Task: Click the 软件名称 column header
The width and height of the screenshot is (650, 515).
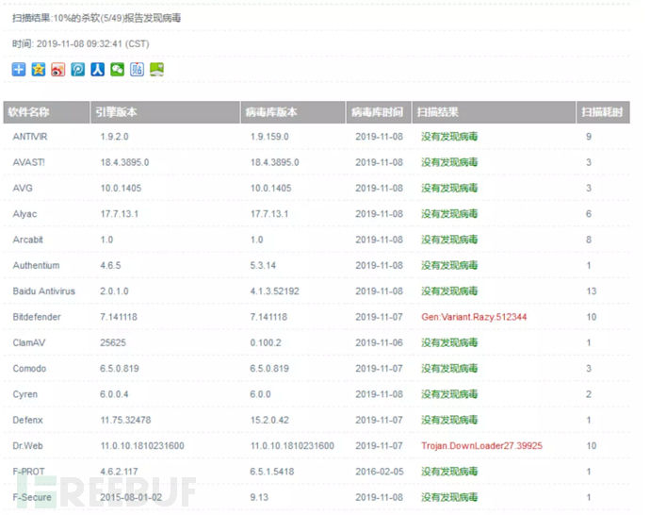Action: pos(46,112)
